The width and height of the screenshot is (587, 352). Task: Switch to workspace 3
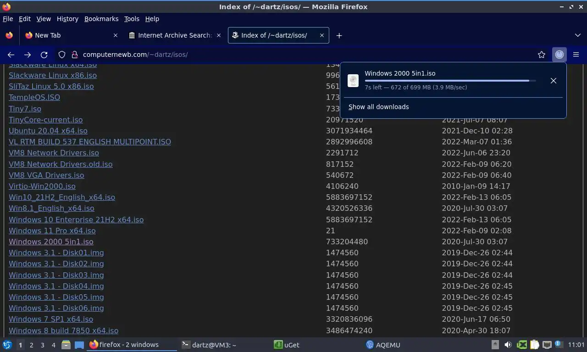pos(42,345)
